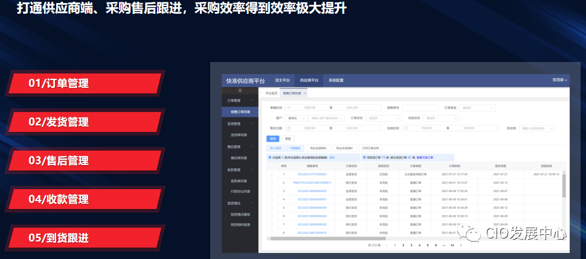Open 付款协议列表 in the sidebar
This screenshot has height=259, width=586.
click(240, 192)
